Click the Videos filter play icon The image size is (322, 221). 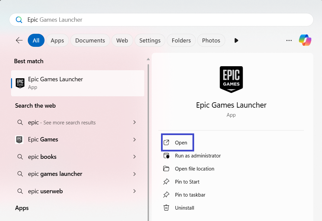tap(236, 40)
